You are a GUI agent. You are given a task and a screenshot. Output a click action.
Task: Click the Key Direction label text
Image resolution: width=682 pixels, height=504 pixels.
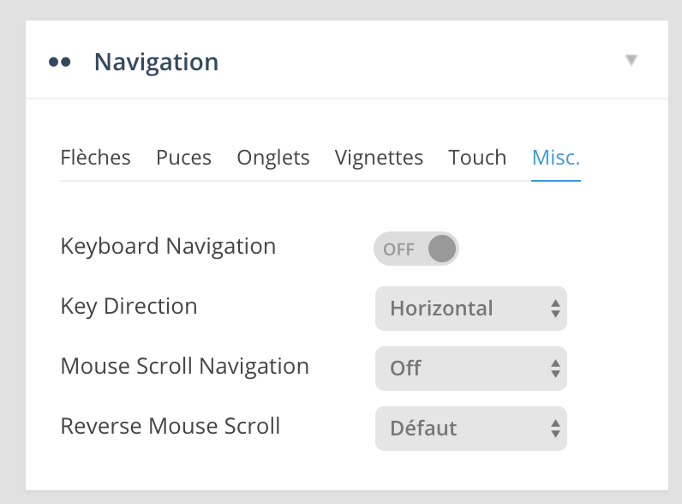tap(129, 307)
